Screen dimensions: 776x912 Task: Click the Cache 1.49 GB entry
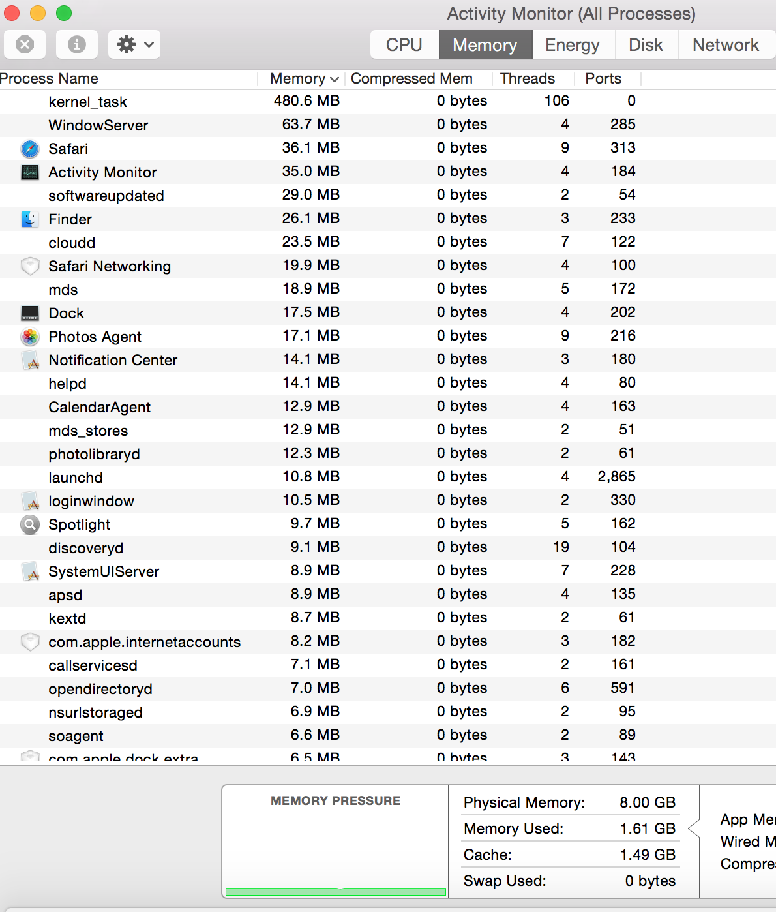tap(570, 855)
